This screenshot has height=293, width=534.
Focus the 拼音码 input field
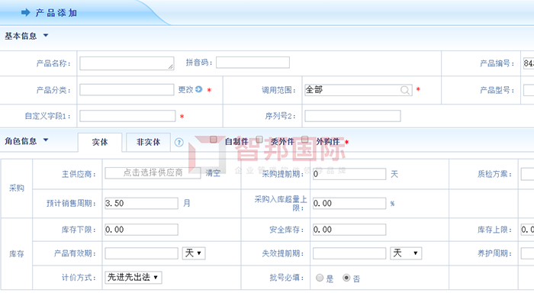(253, 63)
